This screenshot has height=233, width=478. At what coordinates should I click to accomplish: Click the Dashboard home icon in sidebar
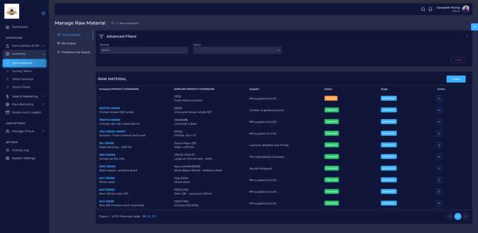(7, 27)
